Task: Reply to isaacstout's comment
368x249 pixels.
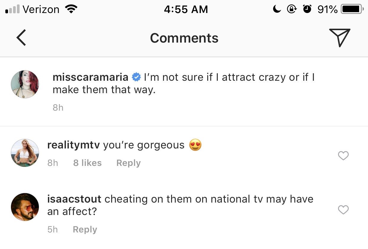Action: (x=85, y=229)
